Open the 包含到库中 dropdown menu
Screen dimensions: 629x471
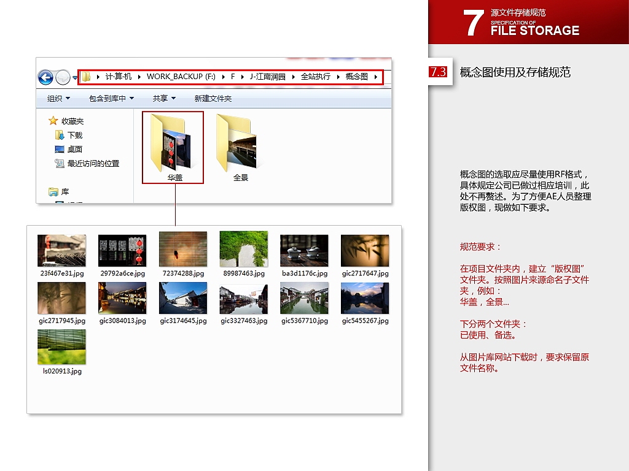(x=112, y=99)
